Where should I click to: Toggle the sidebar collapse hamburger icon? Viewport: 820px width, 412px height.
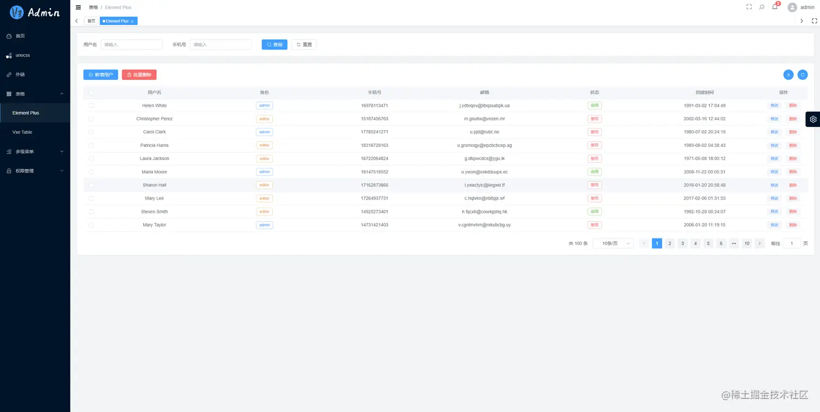pos(79,8)
